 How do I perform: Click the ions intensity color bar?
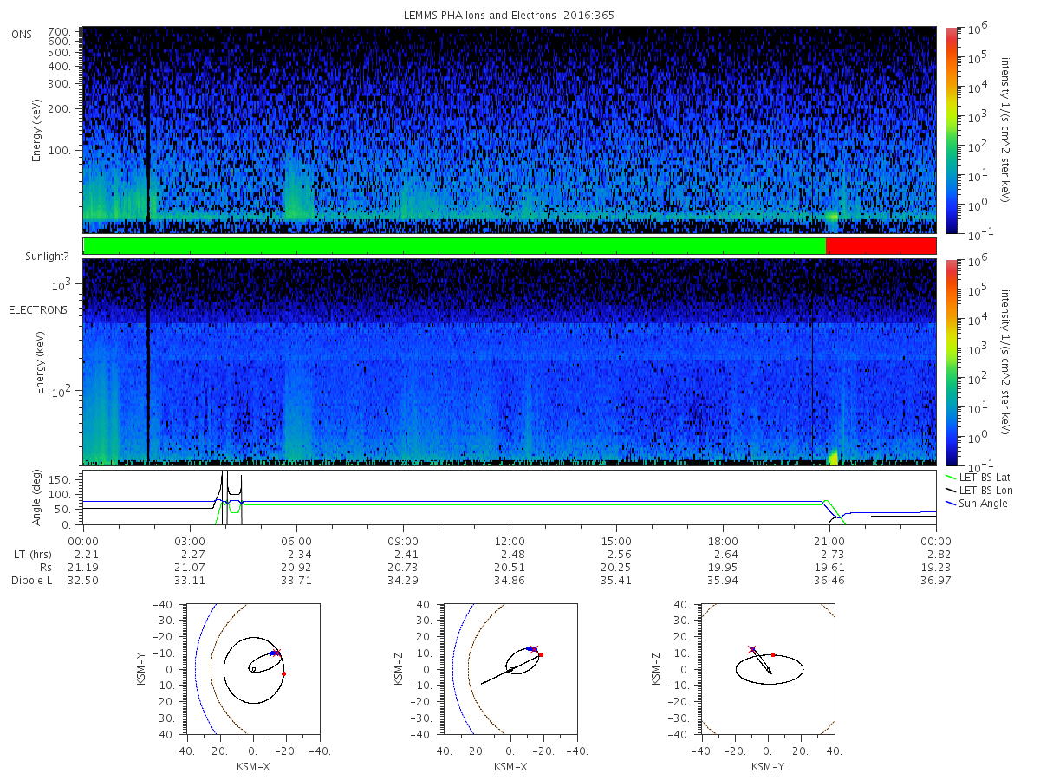pos(951,130)
